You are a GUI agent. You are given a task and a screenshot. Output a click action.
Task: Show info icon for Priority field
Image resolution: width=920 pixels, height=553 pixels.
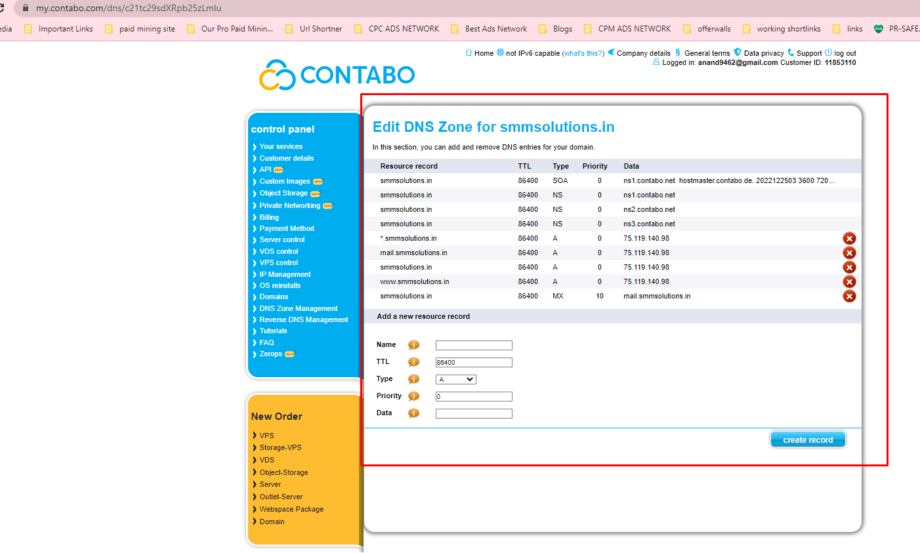point(413,396)
